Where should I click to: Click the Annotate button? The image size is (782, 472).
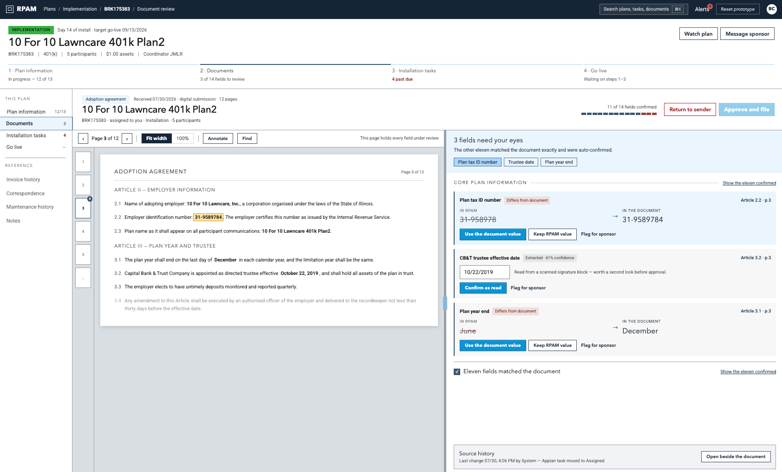(x=218, y=139)
